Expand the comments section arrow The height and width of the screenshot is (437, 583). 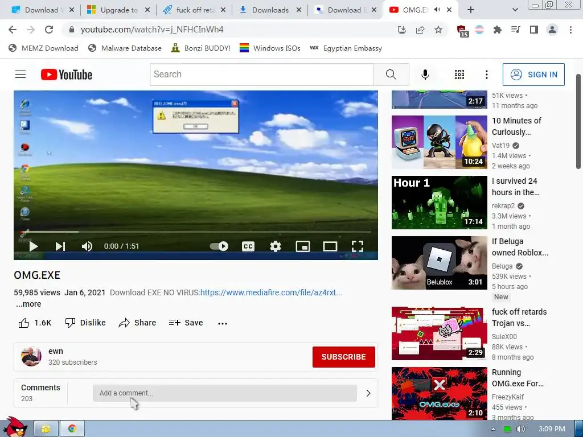(368, 393)
